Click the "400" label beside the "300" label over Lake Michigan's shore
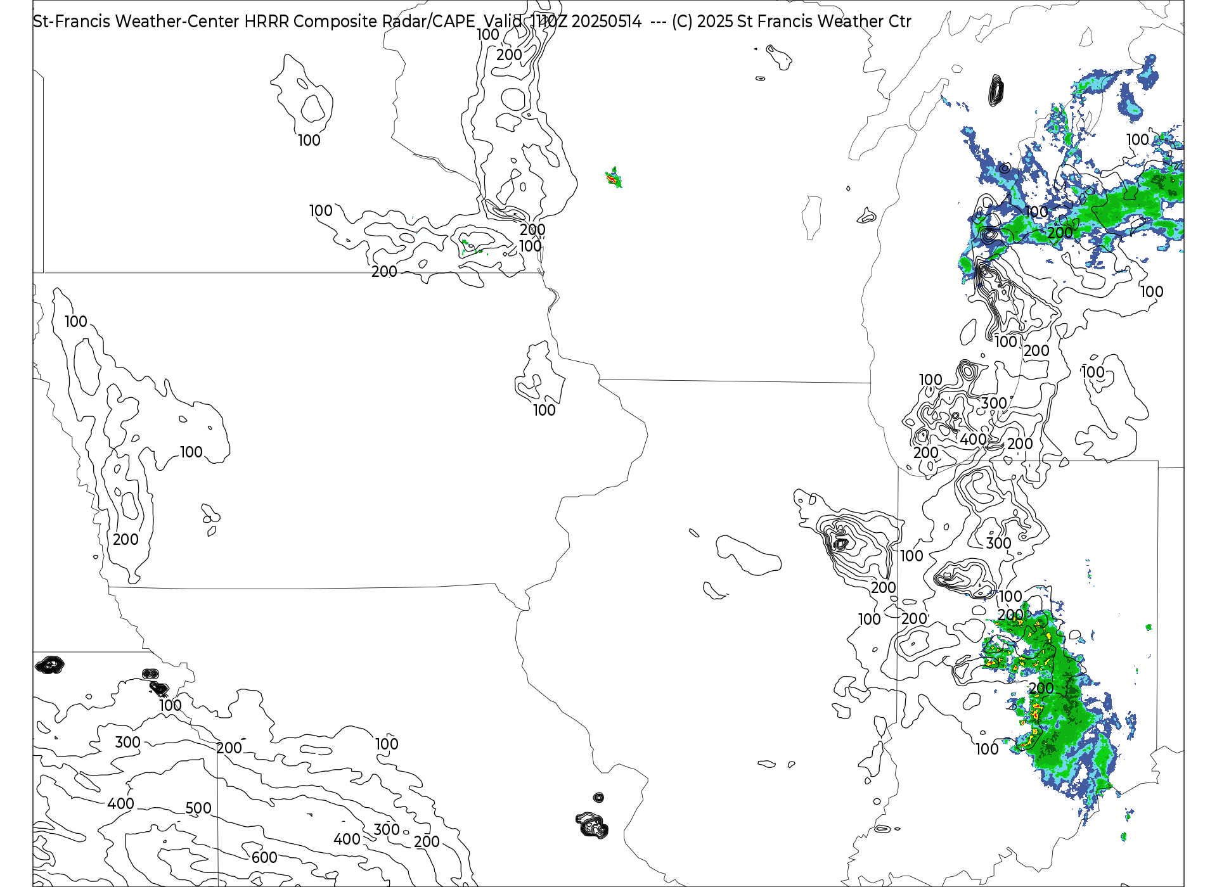 point(973,439)
